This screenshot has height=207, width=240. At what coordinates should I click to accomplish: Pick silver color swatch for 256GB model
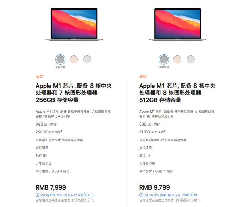(x=87, y=60)
